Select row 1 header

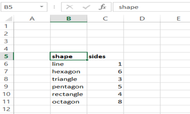(7, 26)
